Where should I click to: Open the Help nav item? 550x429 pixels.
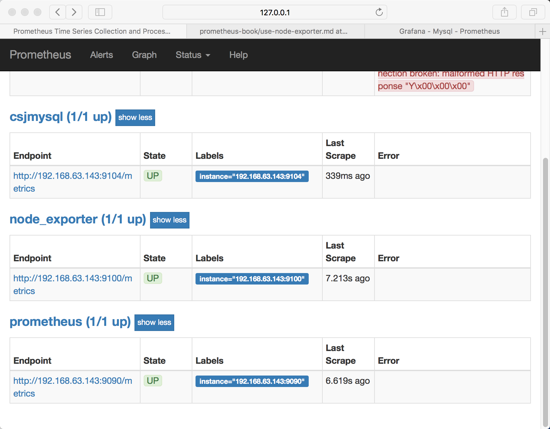pos(238,55)
